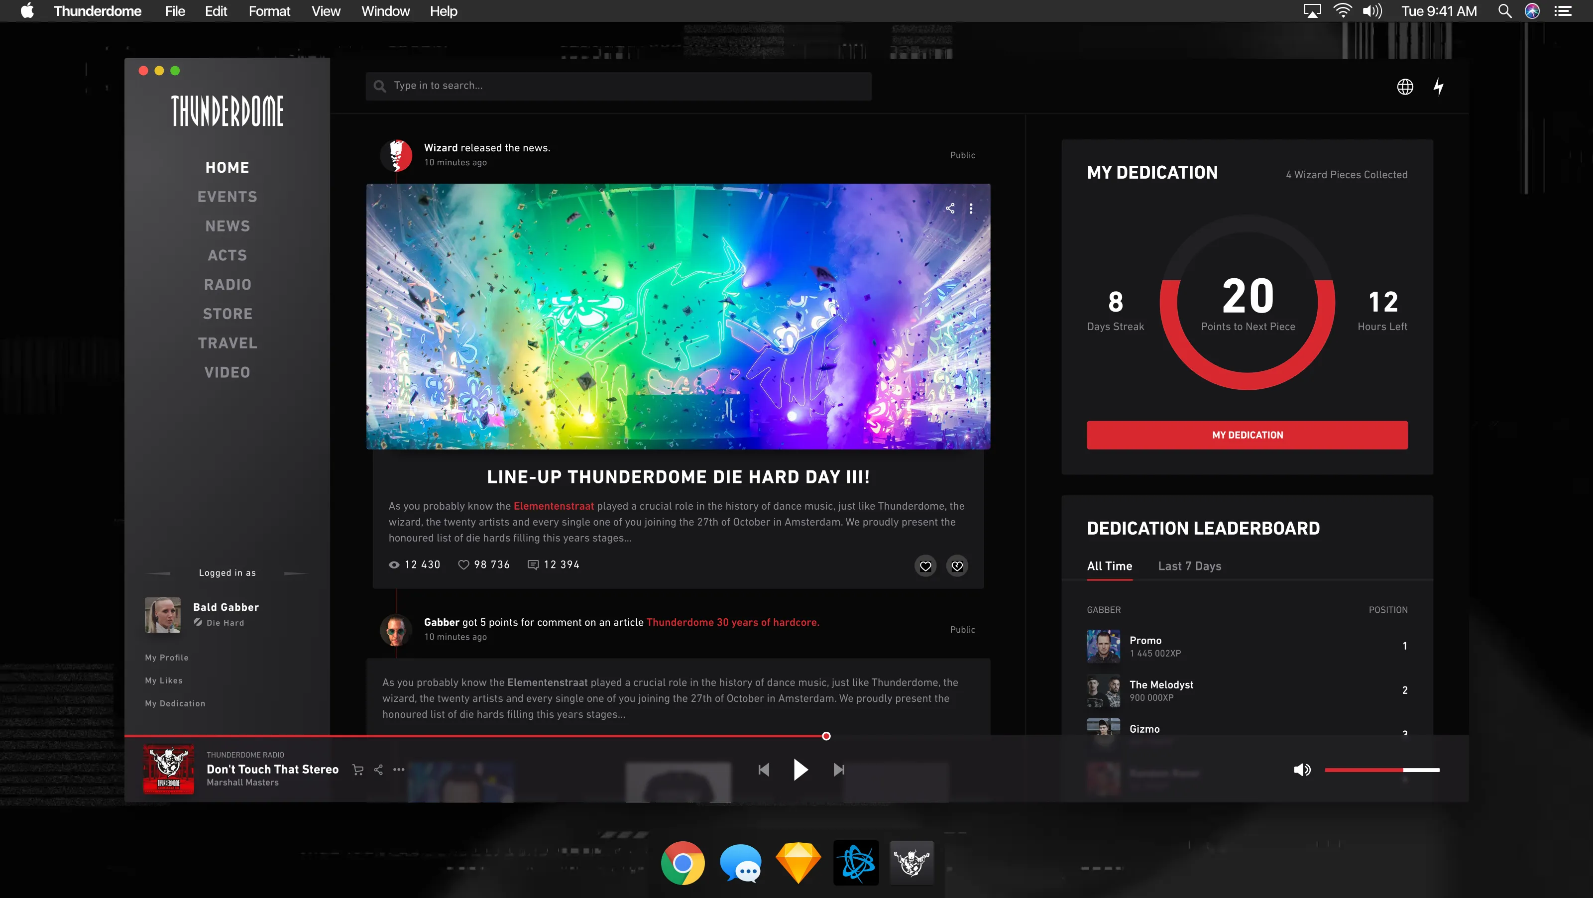Mute the player volume speaker icon

(1302, 770)
